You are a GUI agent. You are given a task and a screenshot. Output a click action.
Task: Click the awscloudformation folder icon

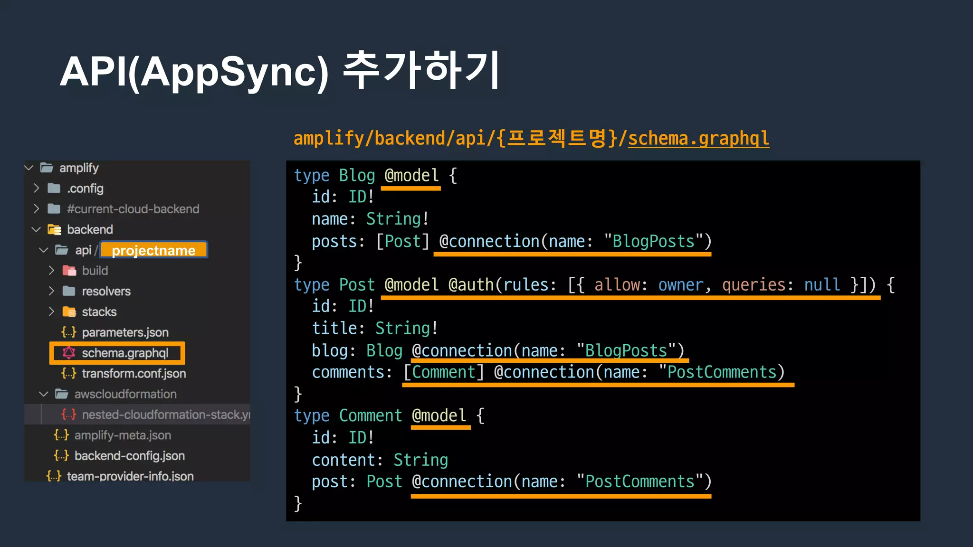62,394
